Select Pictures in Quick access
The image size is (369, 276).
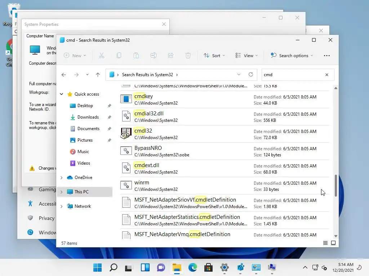point(85,140)
